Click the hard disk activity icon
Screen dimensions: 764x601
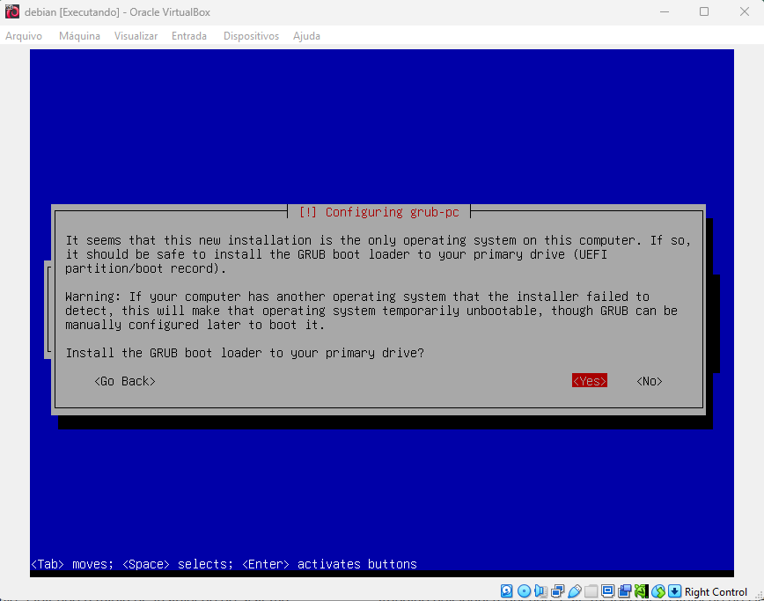pos(507,591)
